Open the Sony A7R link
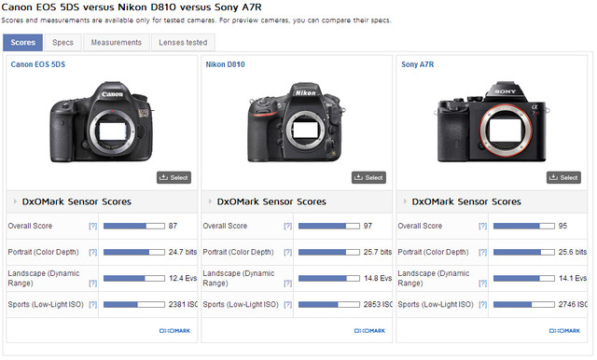The height and width of the screenshot is (360, 597). tap(417, 64)
